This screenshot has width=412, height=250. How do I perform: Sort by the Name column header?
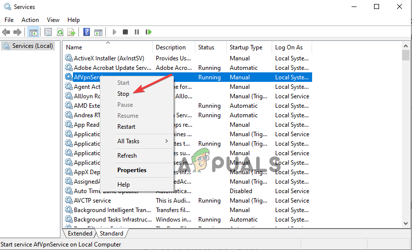108,47
